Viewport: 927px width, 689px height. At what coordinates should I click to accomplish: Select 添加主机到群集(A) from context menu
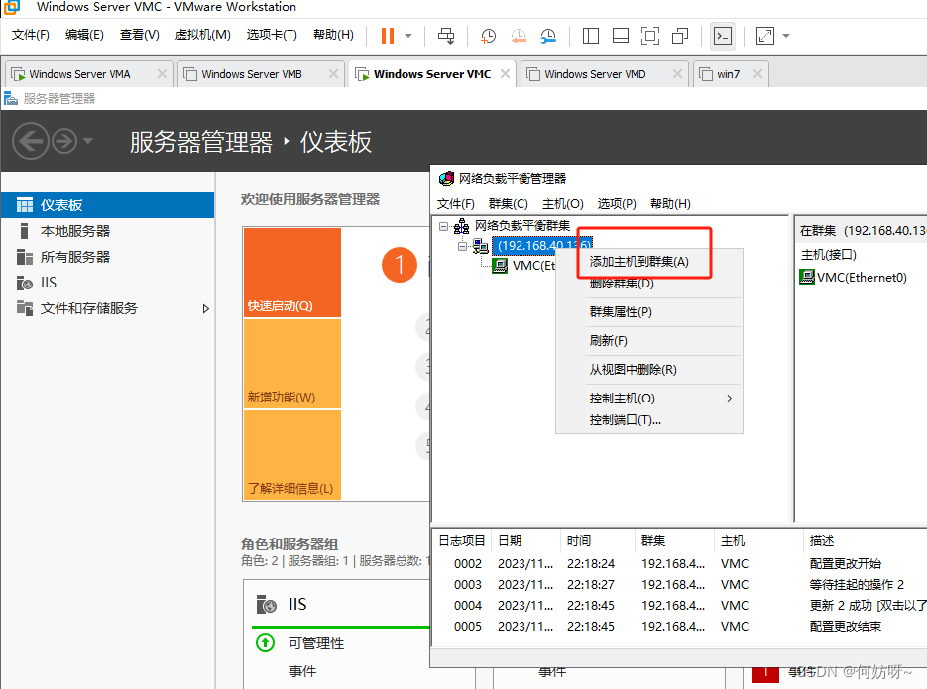638,262
